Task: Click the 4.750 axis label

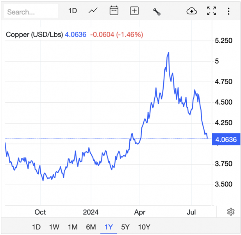Action: (223, 82)
